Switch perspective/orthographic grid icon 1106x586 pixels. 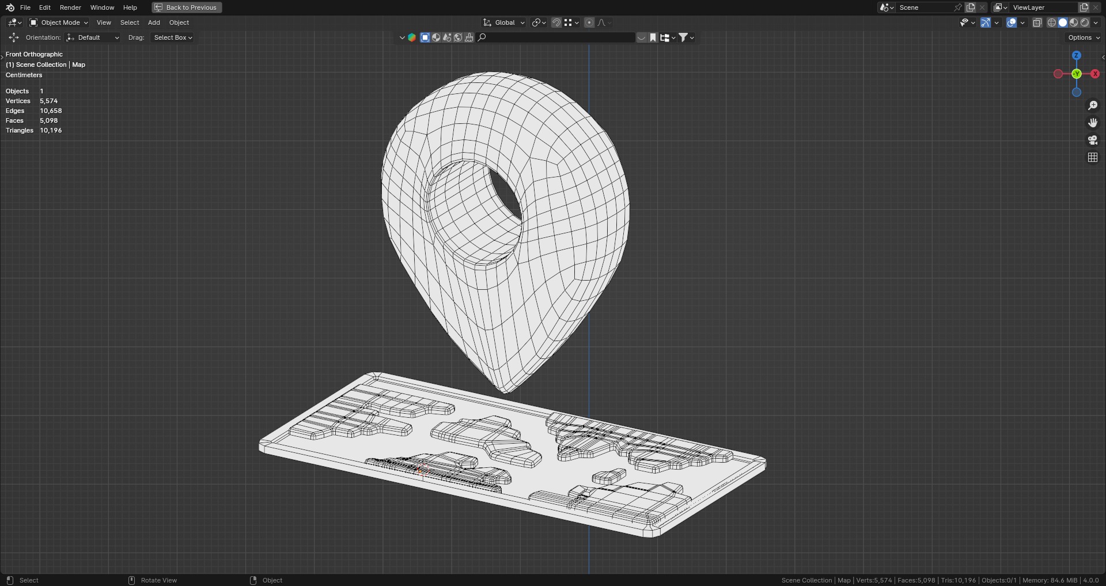click(x=1093, y=157)
